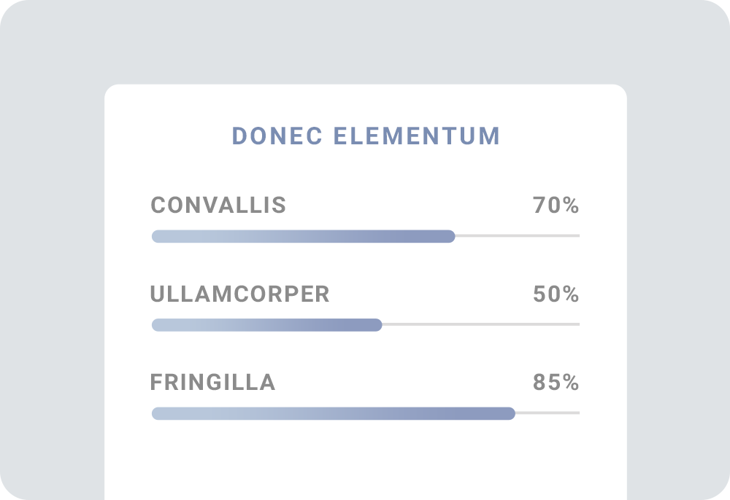
Task: Select the FRINGILLA label
Action: coord(212,383)
